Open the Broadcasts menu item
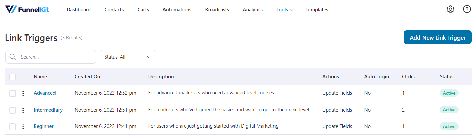The width and height of the screenshot is (476, 138). click(x=217, y=10)
